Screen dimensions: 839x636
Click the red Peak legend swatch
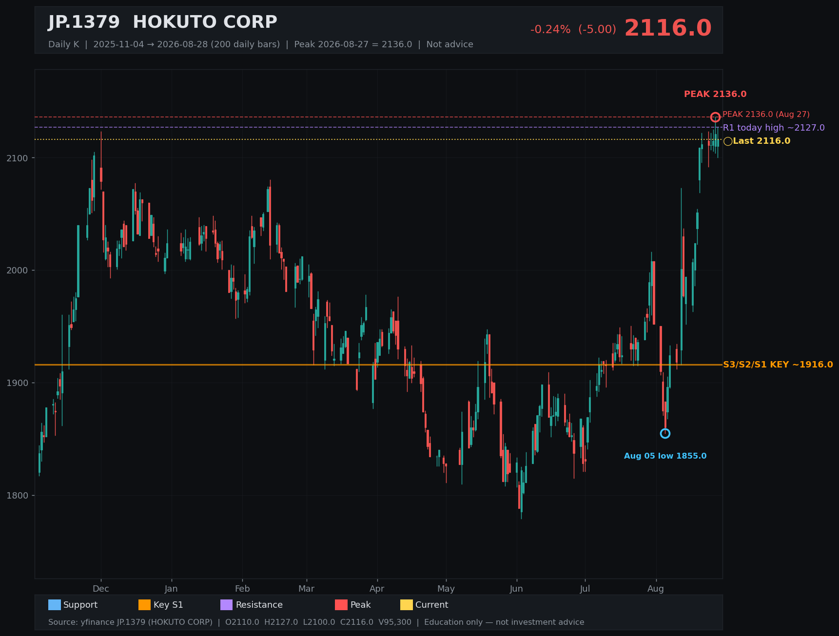[x=341, y=605]
